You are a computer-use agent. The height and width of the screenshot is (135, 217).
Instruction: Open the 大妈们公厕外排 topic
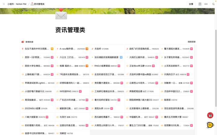pyautogui.click(x=138, y=57)
